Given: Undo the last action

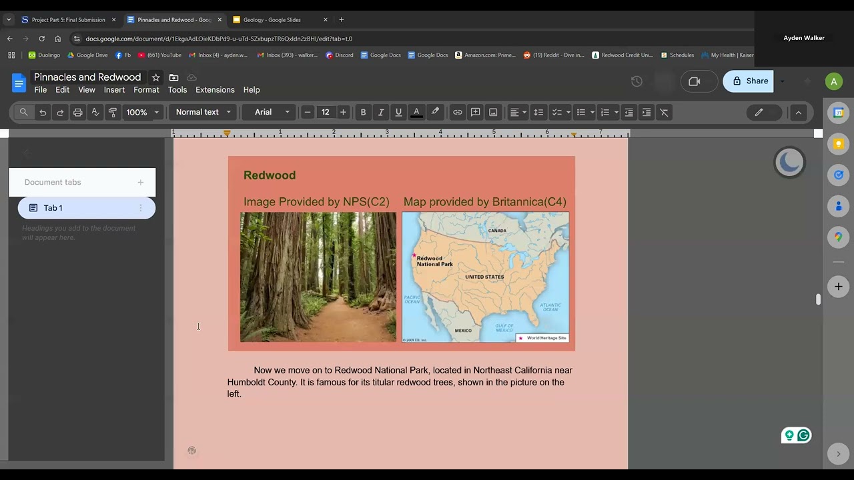Looking at the screenshot, I should pos(43,112).
